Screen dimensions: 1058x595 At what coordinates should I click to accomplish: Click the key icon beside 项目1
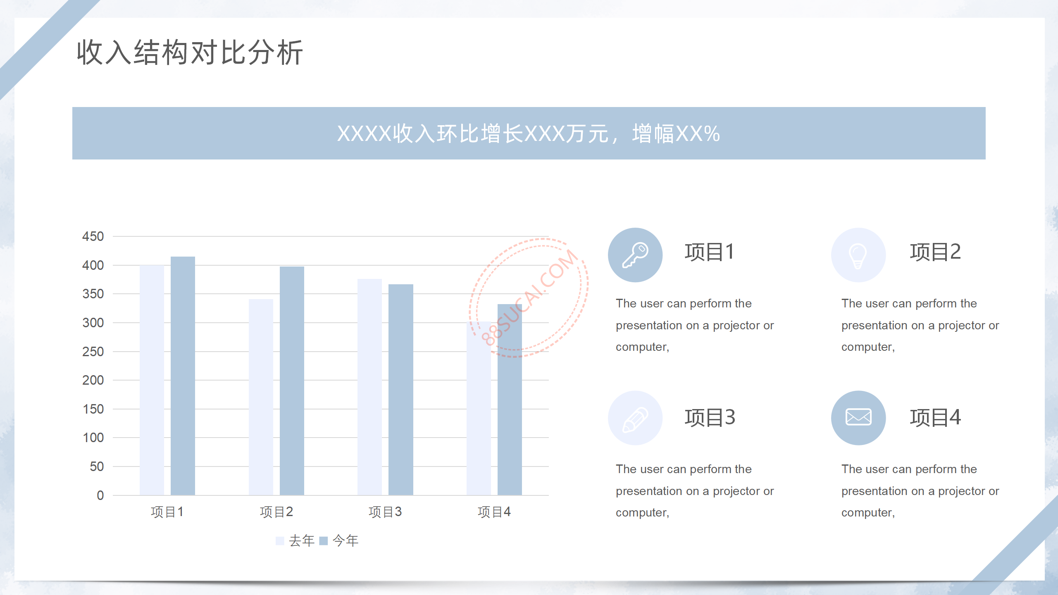(635, 255)
